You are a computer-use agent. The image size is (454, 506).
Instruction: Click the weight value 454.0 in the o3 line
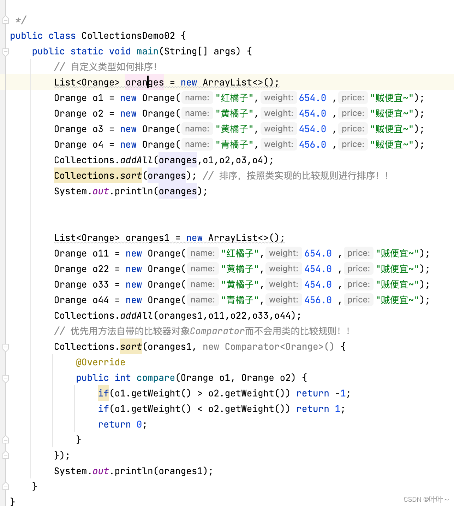tap(312, 129)
